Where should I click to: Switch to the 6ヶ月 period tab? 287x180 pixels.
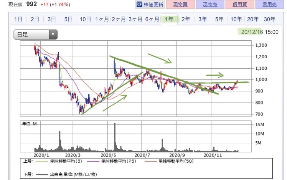click(152, 19)
